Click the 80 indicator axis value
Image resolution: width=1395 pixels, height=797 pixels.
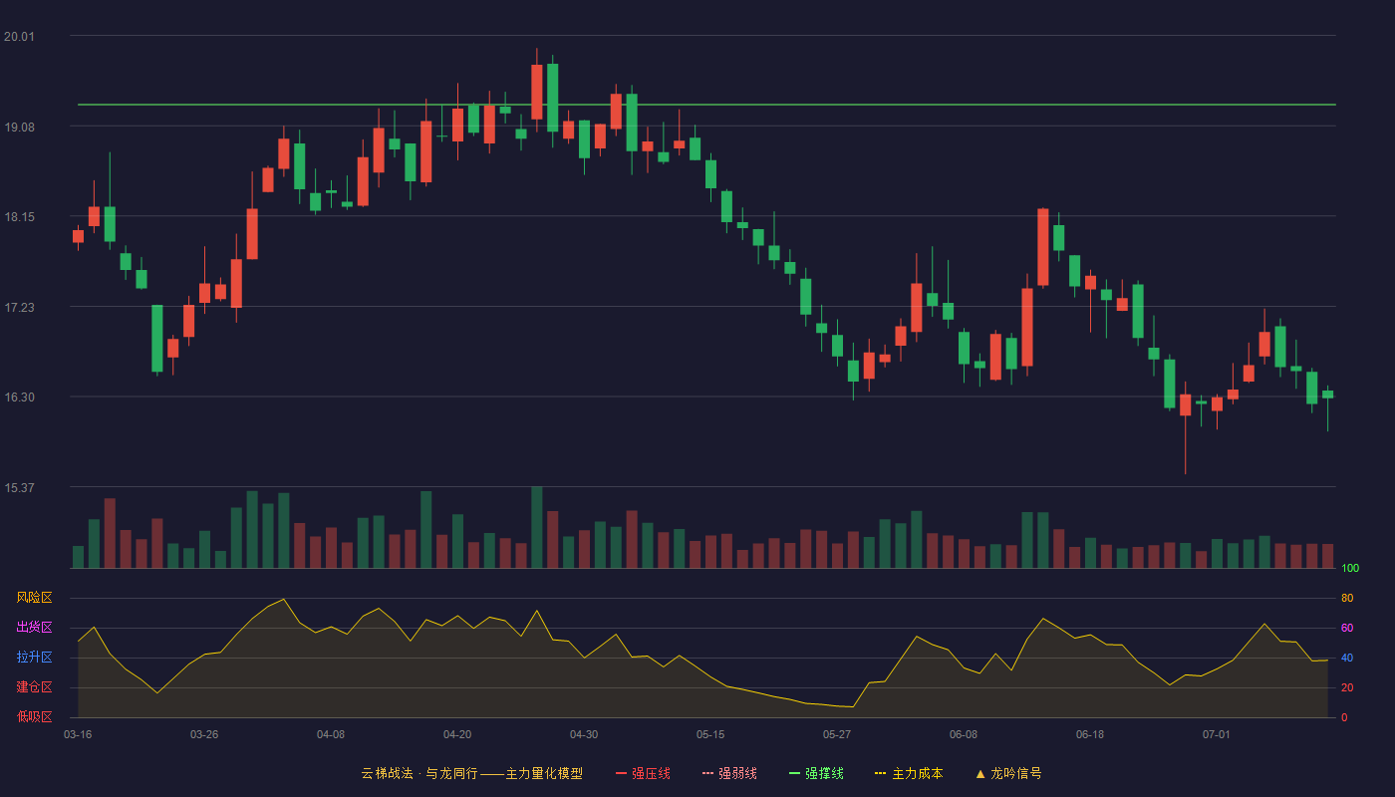[x=1347, y=599]
